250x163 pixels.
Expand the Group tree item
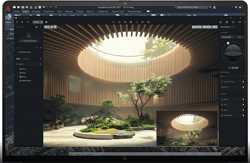[18, 77]
